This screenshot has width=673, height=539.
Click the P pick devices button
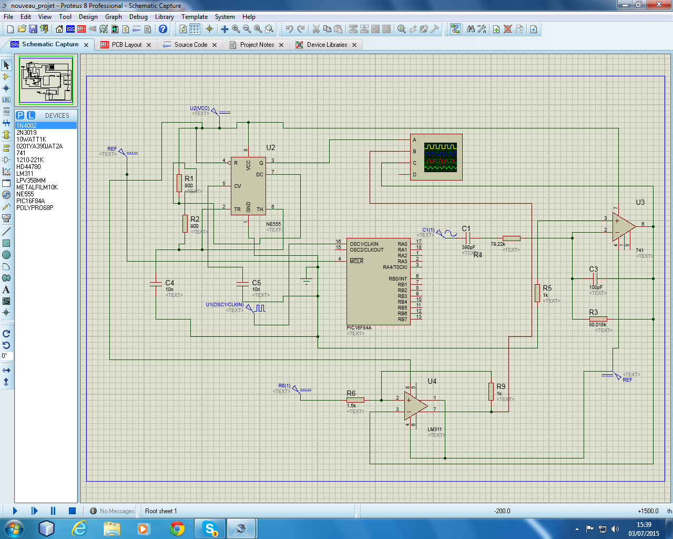tap(20, 115)
